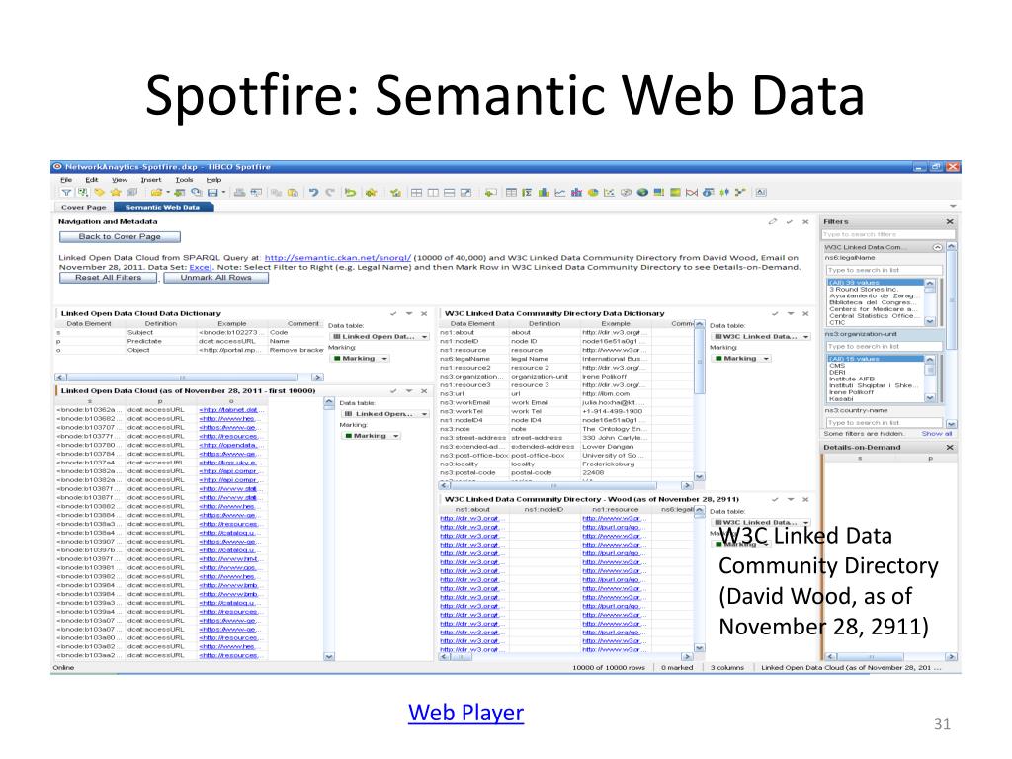Click the star Bookmarks toolbar icon
1012x759 pixels.
(116, 193)
